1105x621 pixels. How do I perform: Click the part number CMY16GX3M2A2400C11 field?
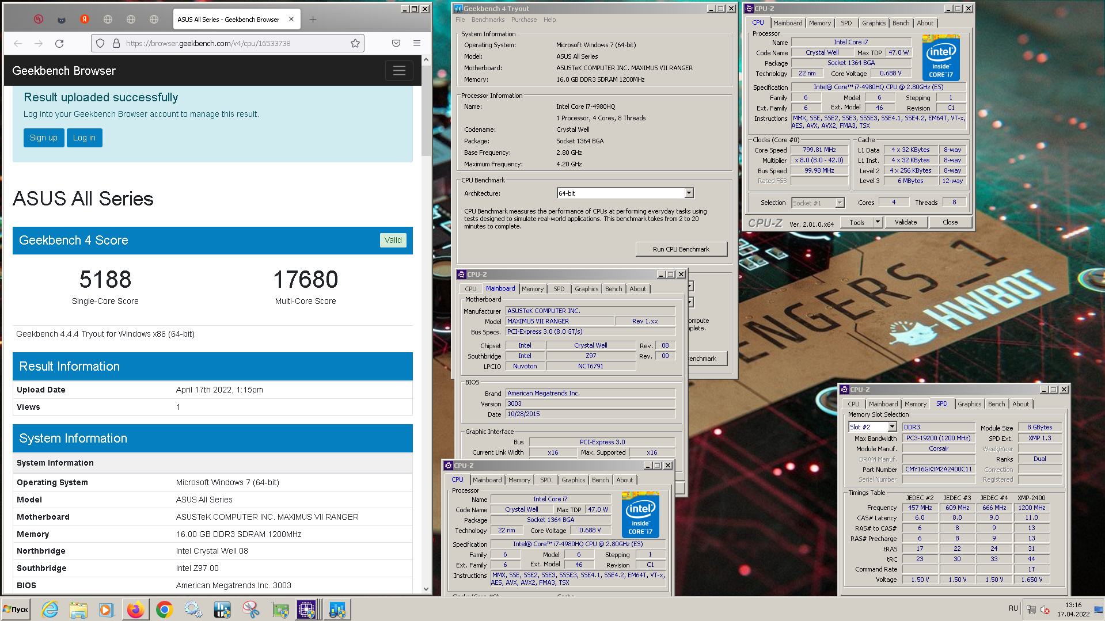(939, 469)
